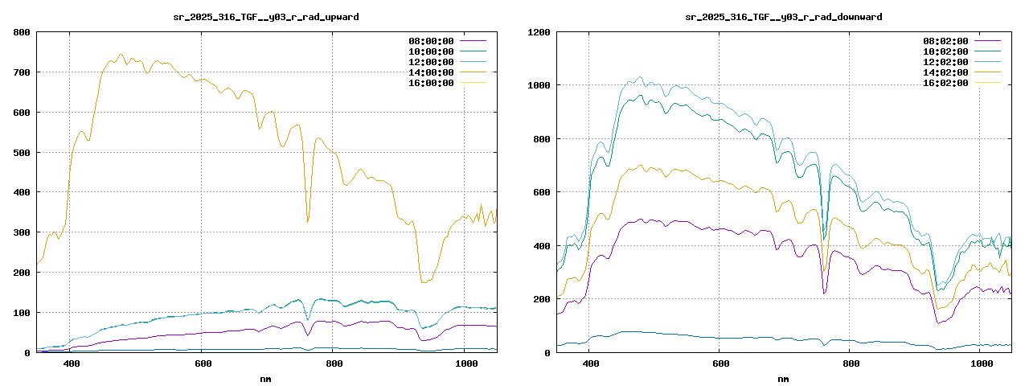Viewport: 1029px width, 386px height.
Task: Click the 16:00:00 legend label
Action: 431,83
